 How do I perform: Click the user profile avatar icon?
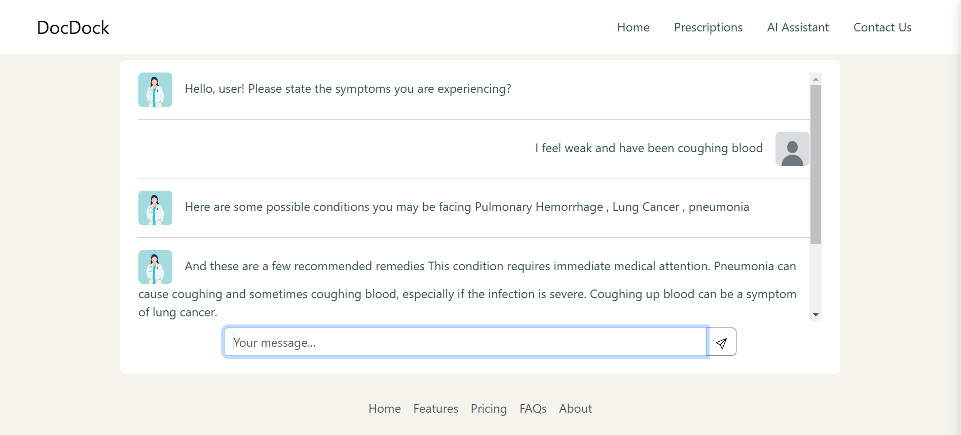coord(792,149)
